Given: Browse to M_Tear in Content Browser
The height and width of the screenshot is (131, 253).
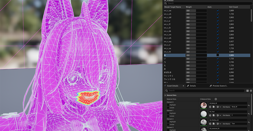Looking at the screenshot, I should [x=214, y=115].
